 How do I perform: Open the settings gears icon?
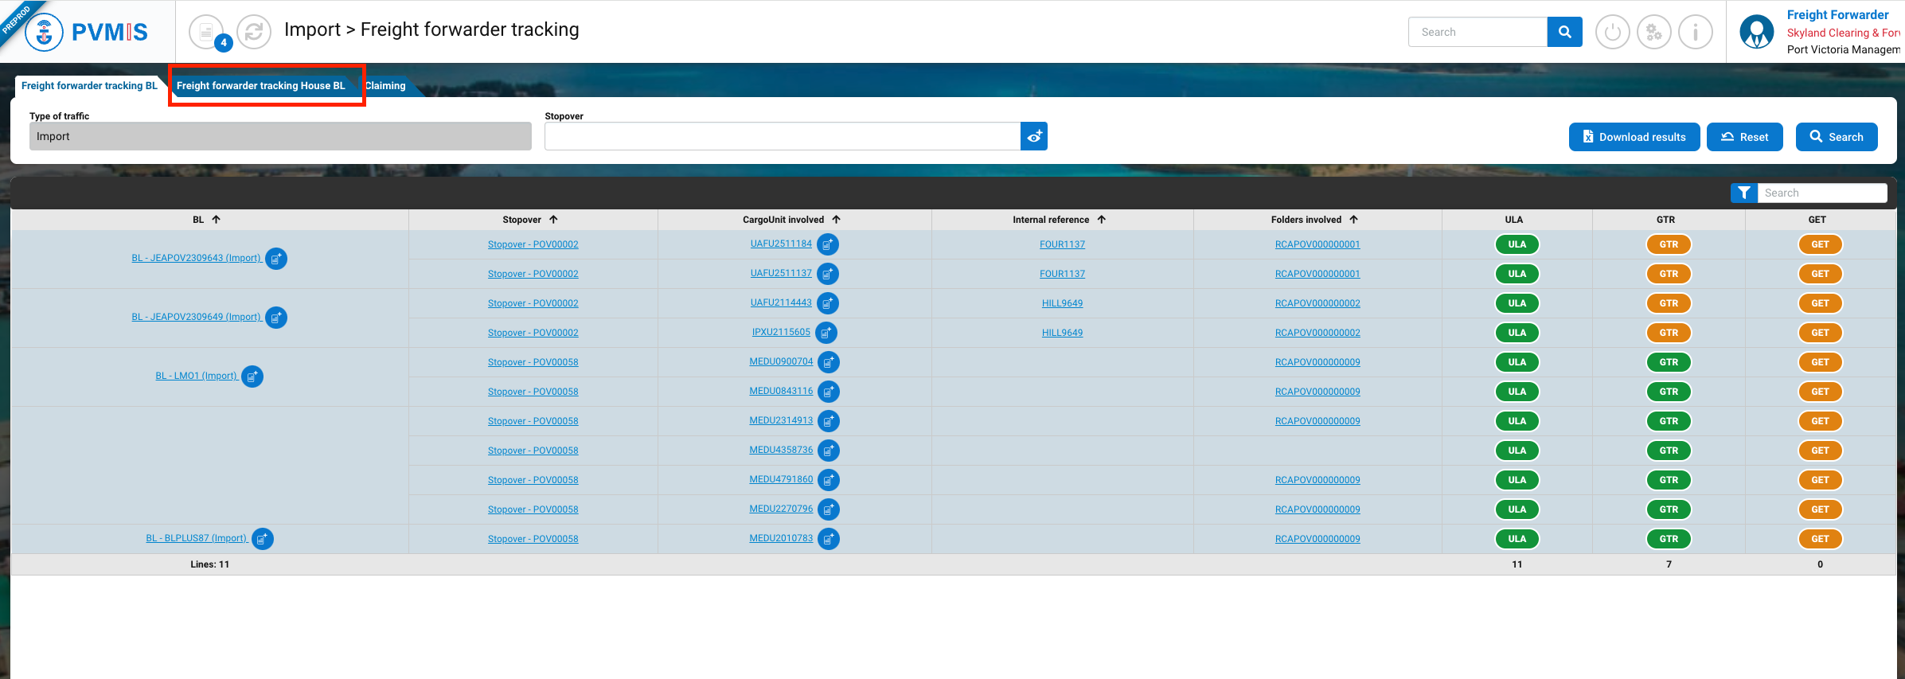tap(1653, 32)
